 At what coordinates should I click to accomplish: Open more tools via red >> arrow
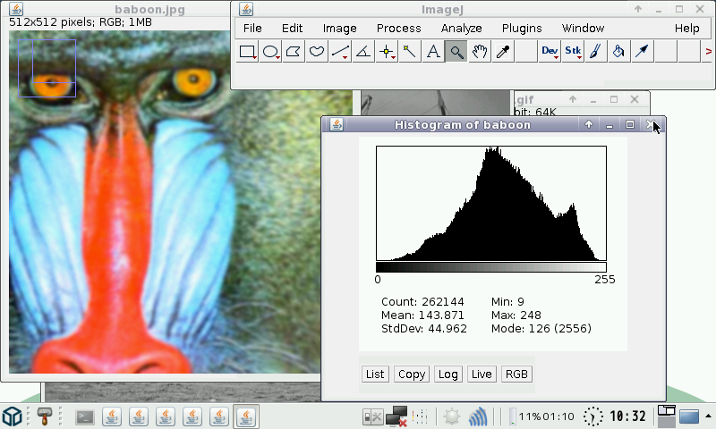click(x=708, y=52)
